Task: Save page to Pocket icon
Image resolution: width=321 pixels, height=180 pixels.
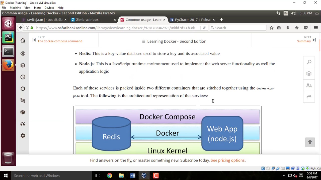Action: click(x=306, y=28)
